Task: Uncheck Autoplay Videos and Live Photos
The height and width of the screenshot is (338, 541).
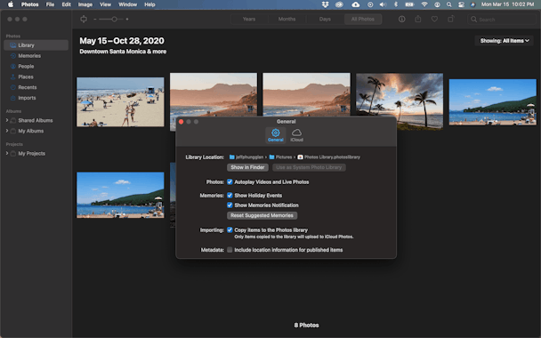Action: pyautogui.click(x=230, y=181)
